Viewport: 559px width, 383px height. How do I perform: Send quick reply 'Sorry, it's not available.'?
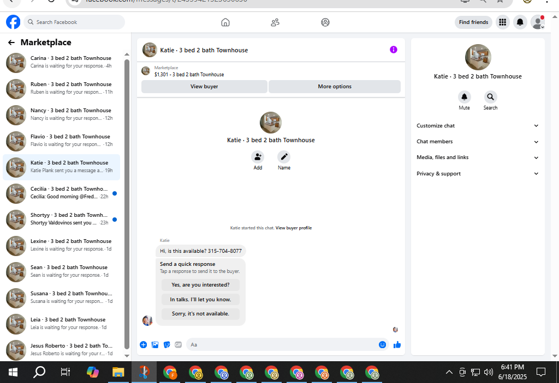(200, 314)
